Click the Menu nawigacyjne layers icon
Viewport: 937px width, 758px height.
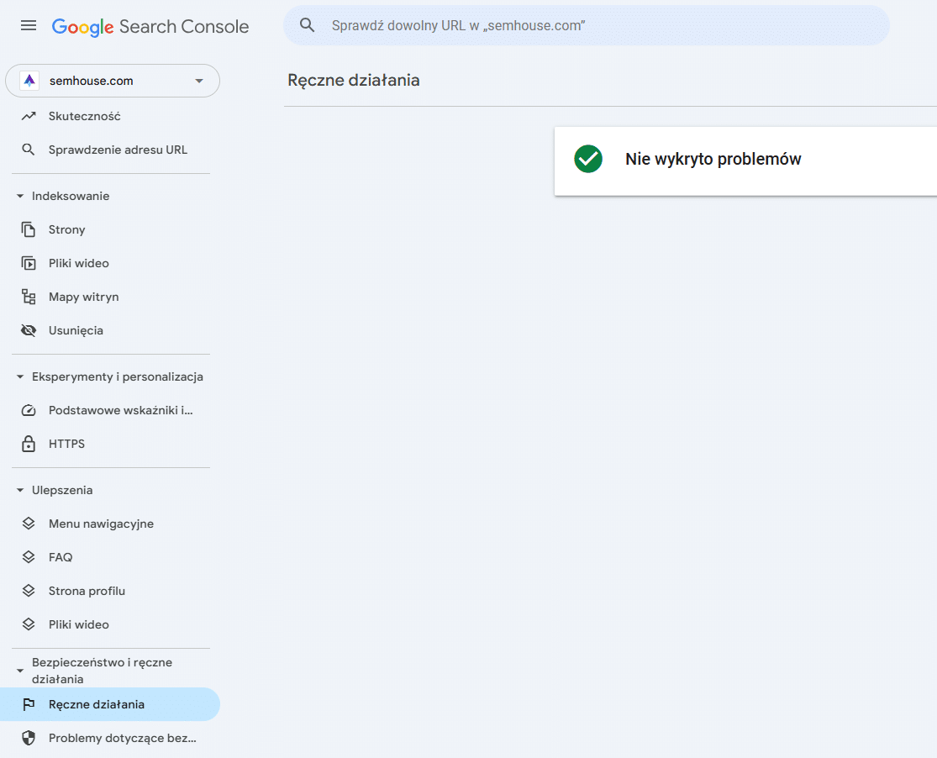click(x=28, y=524)
